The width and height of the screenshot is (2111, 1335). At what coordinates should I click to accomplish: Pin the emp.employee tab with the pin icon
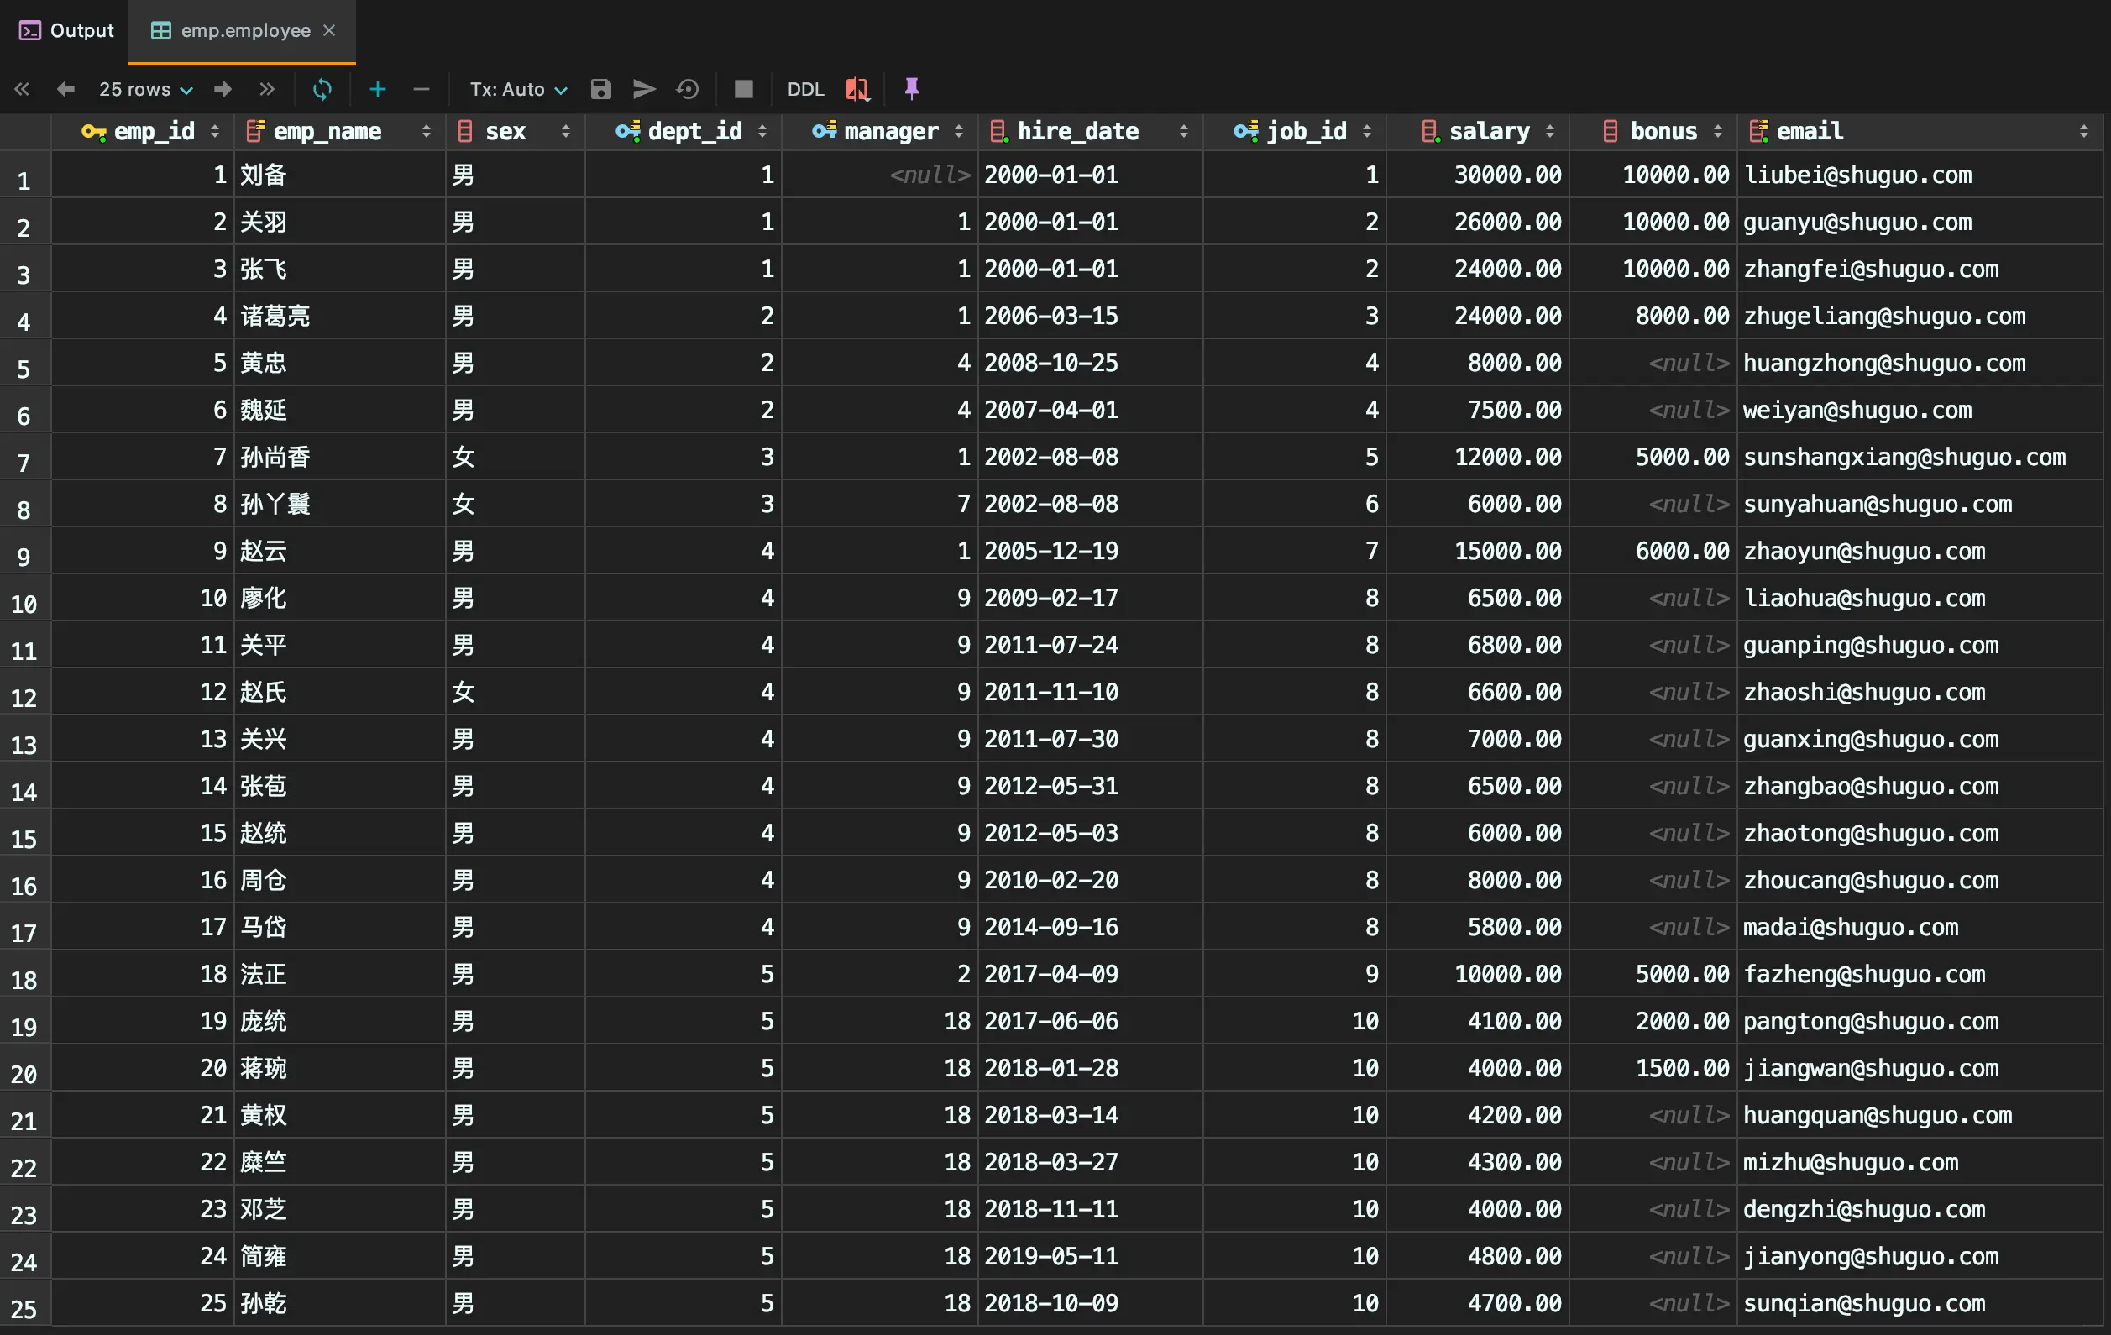click(x=912, y=88)
